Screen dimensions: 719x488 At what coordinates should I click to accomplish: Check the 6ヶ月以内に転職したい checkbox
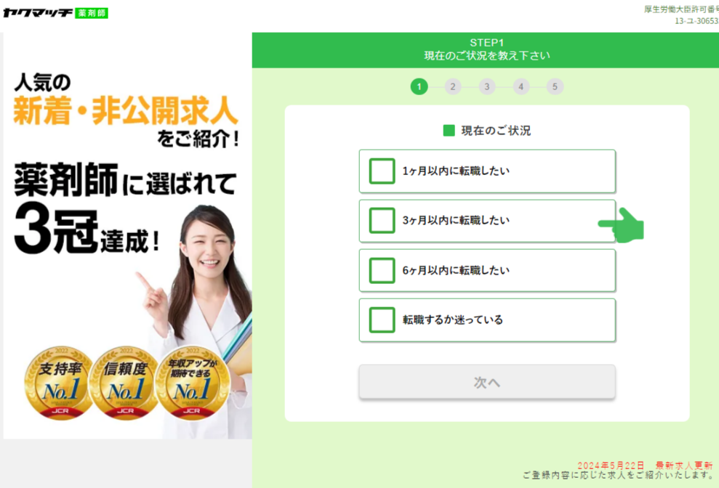point(382,270)
